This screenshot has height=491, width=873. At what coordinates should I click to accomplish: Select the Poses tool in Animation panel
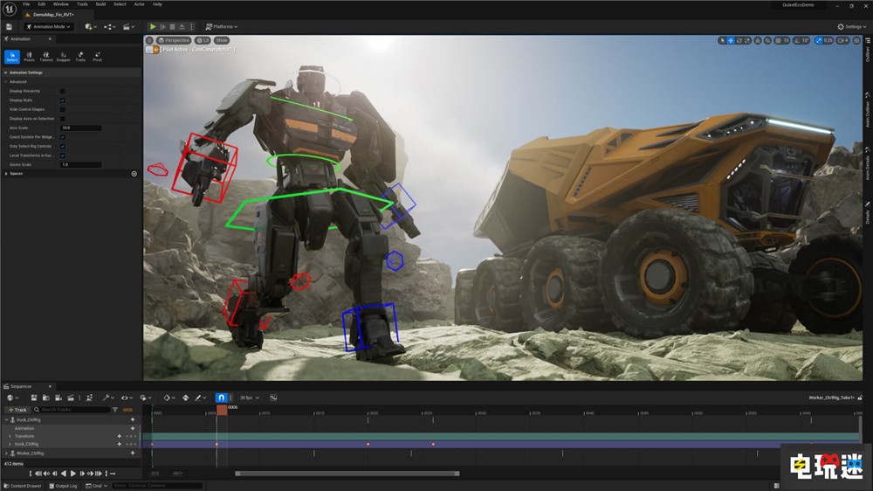(x=29, y=57)
